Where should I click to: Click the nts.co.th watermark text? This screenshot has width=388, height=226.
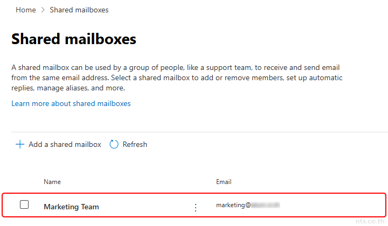(370, 221)
